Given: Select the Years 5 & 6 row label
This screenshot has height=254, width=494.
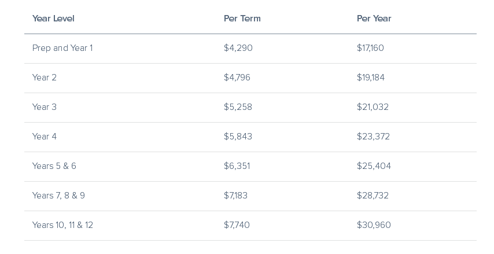Looking at the screenshot, I should coord(54,166).
